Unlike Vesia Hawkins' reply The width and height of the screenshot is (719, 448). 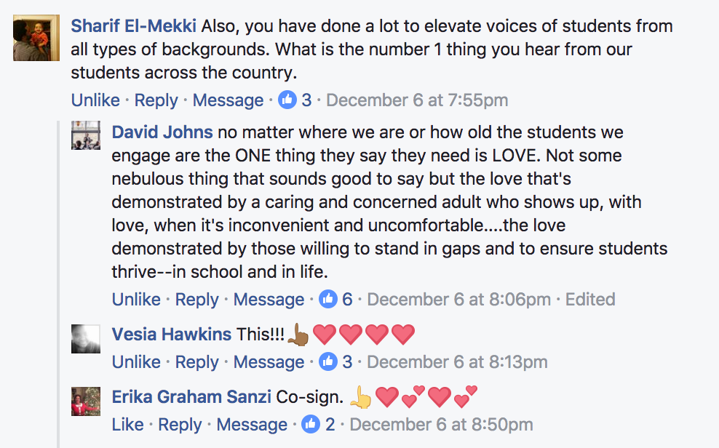136,362
